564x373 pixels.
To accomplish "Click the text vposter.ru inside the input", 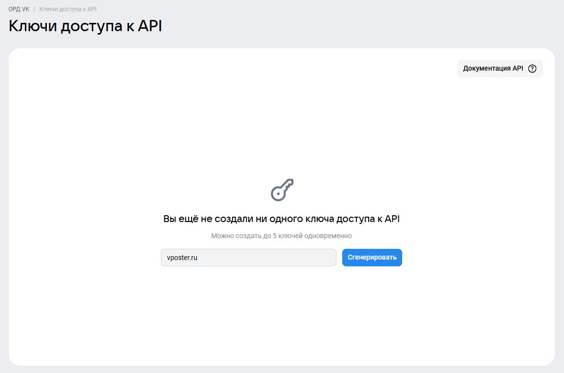I will (182, 258).
